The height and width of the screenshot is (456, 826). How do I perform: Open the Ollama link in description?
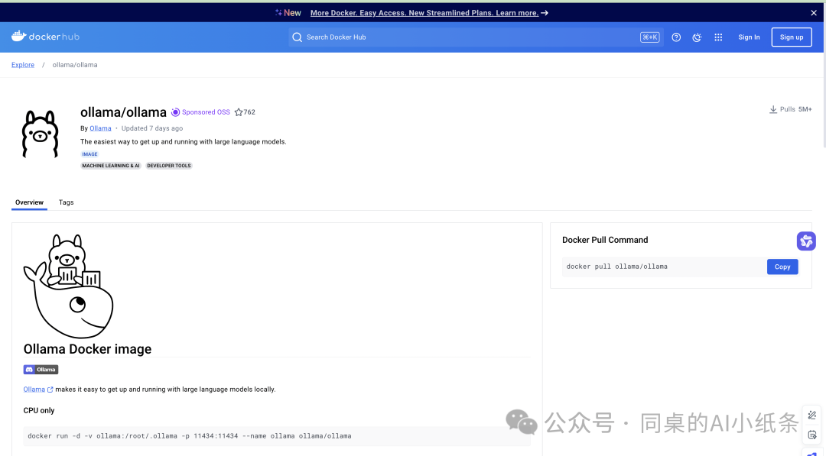34,390
